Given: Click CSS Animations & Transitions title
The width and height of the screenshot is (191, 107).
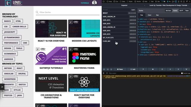Looking at the screenshot, I should 51,96.
